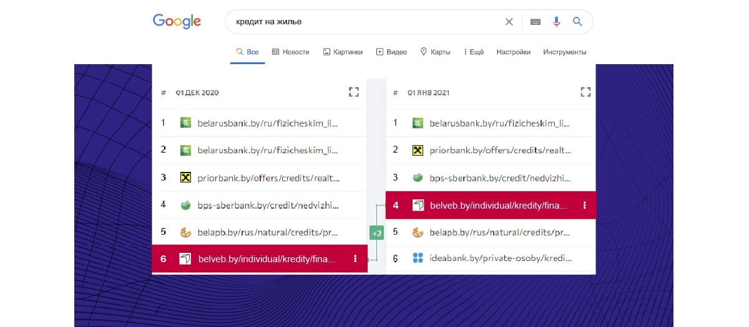Open options for belveb.by row in December panel

click(x=355, y=258)
